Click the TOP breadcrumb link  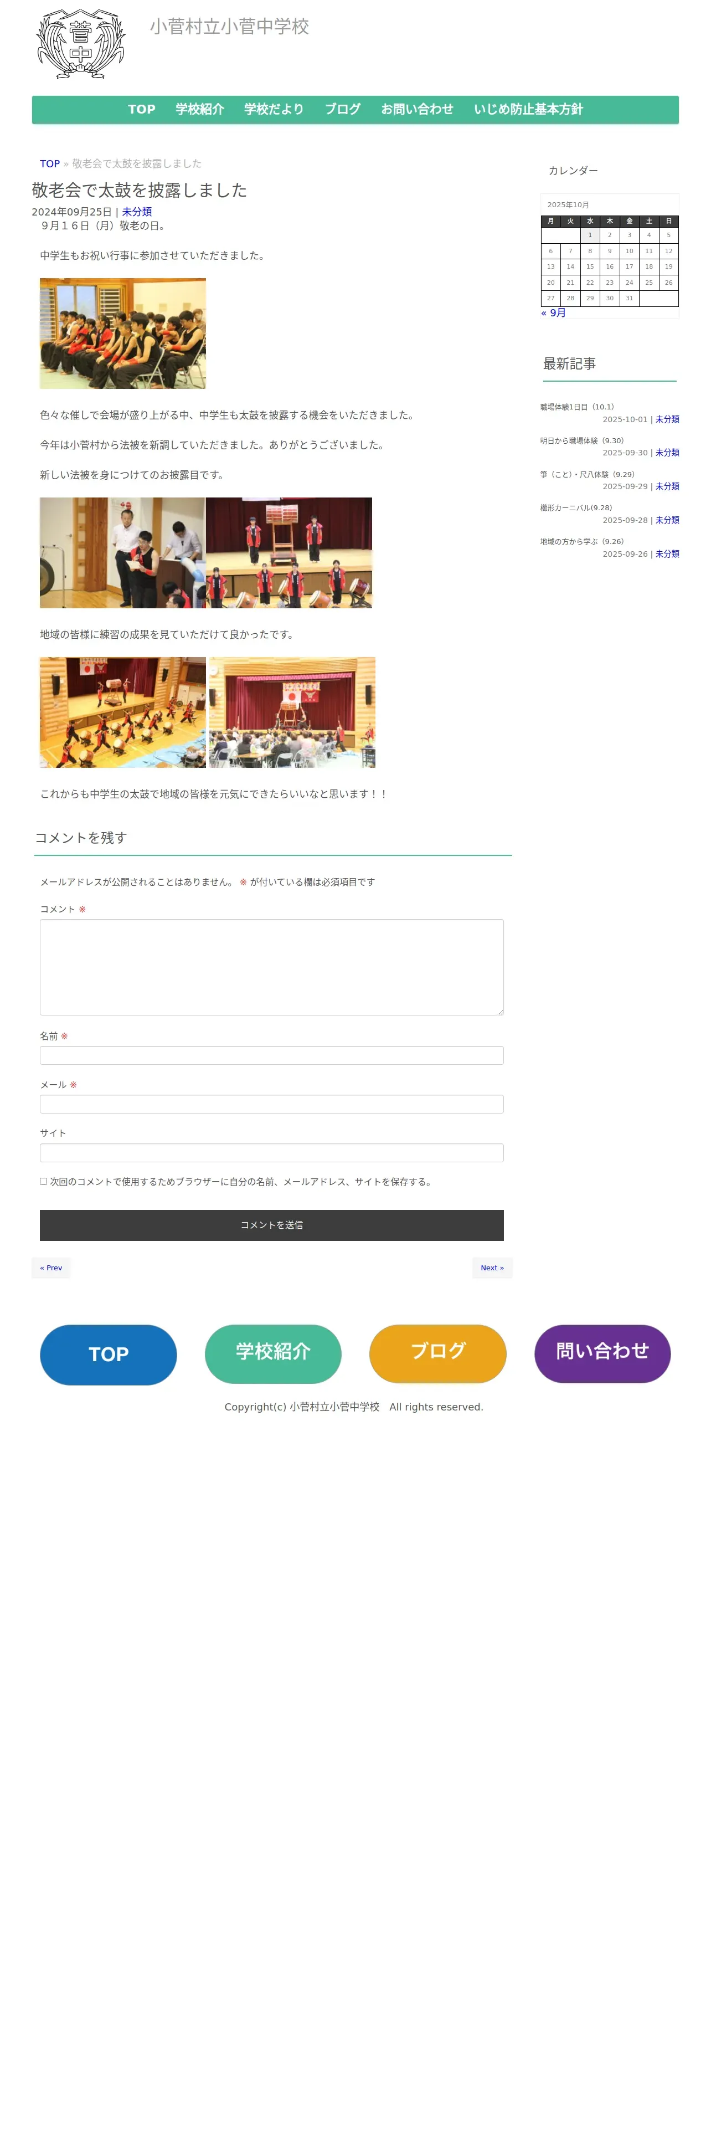(x=50, y=164)
